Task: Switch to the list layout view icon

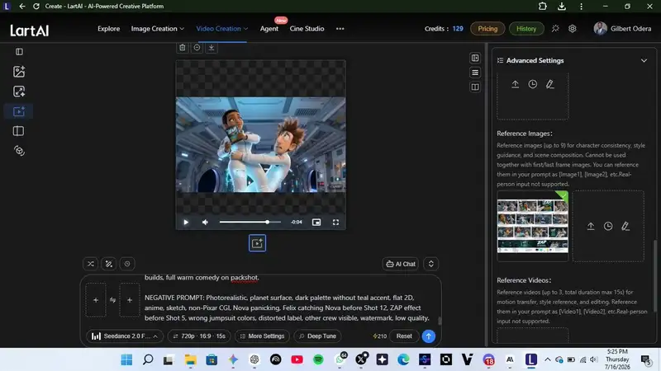Action: tap(475, 73)
